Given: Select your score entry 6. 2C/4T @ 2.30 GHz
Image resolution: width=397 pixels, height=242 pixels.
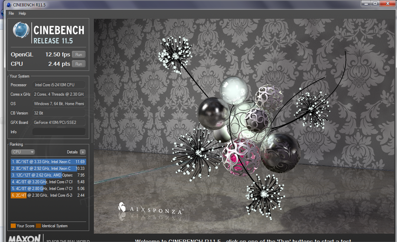Looking at the screenshot, I should (48, 195).
